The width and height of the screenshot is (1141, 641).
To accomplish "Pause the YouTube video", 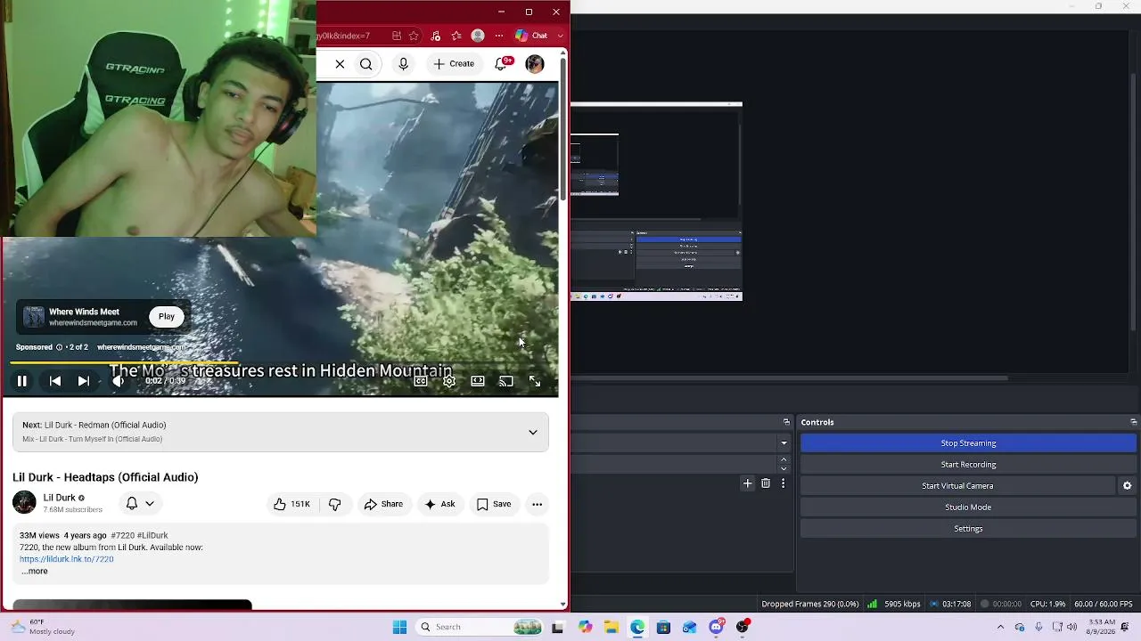I will pyautogui.click(x=22, y=381).
